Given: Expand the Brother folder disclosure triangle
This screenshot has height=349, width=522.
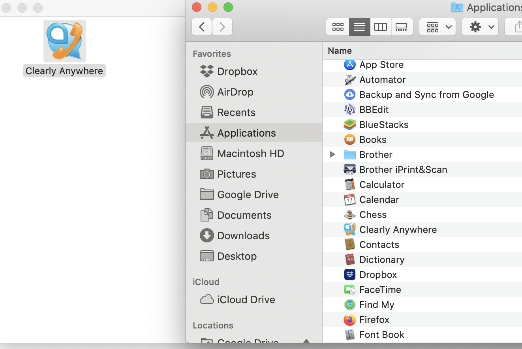Looking at the screenshot, I should click(332, 154).
